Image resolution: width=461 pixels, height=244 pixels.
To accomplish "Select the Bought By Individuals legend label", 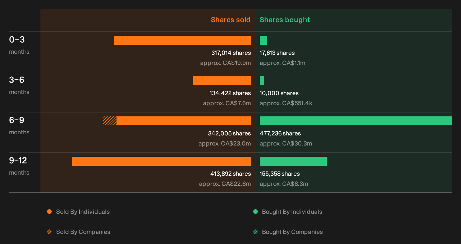I will tap(292, 212).
